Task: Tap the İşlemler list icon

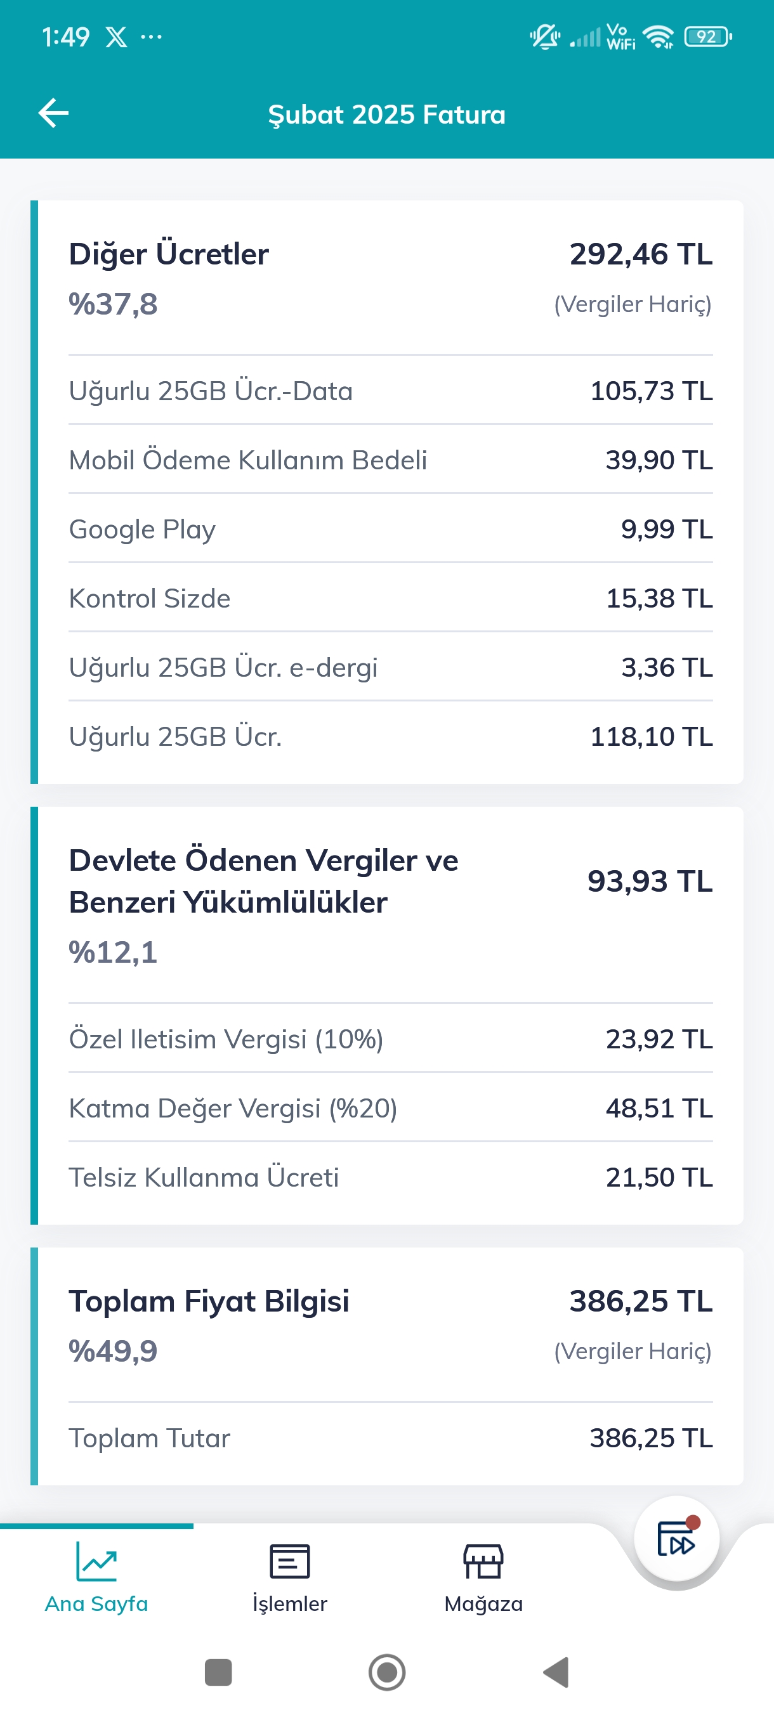Action: [x=289, y=1561]
